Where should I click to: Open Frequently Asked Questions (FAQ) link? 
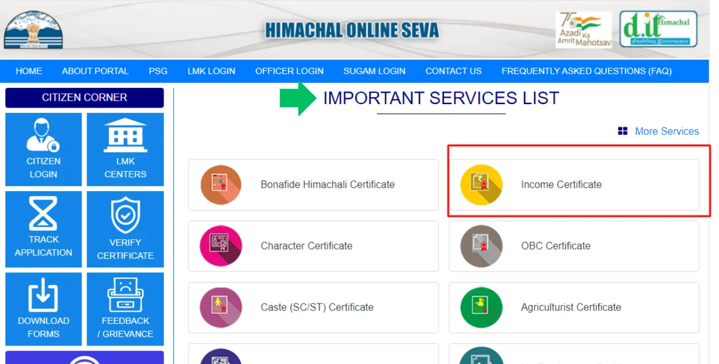click(x=586, y=71)
